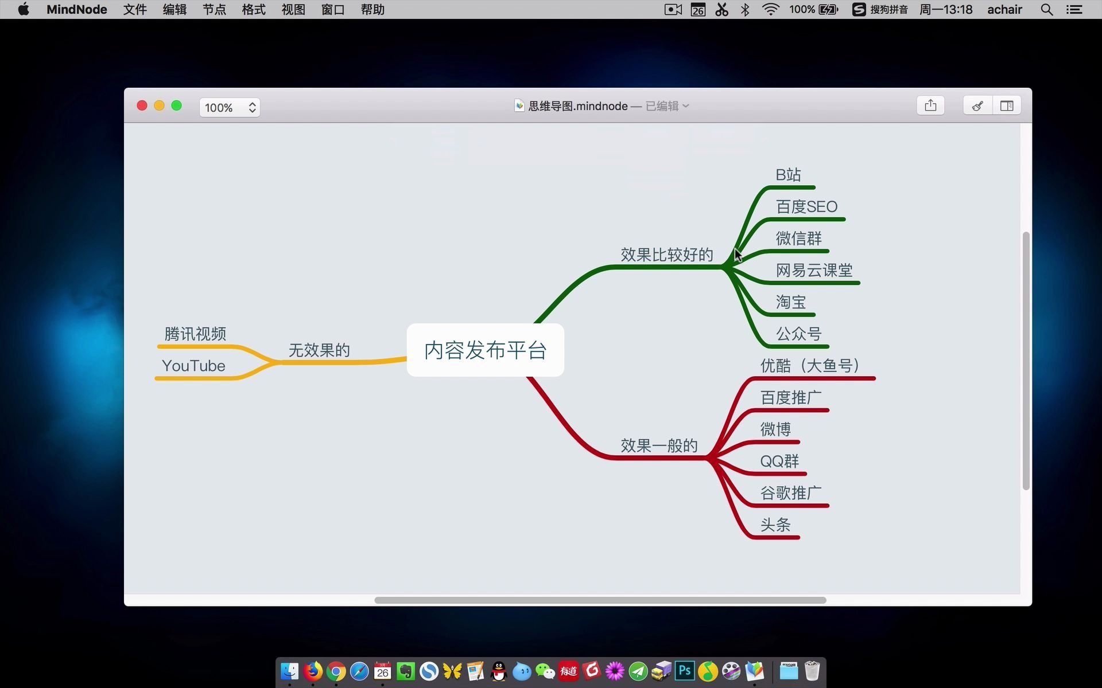Click the 思维导图.mindnode document icon
The image size is (1102, 688).
[519, 105]
